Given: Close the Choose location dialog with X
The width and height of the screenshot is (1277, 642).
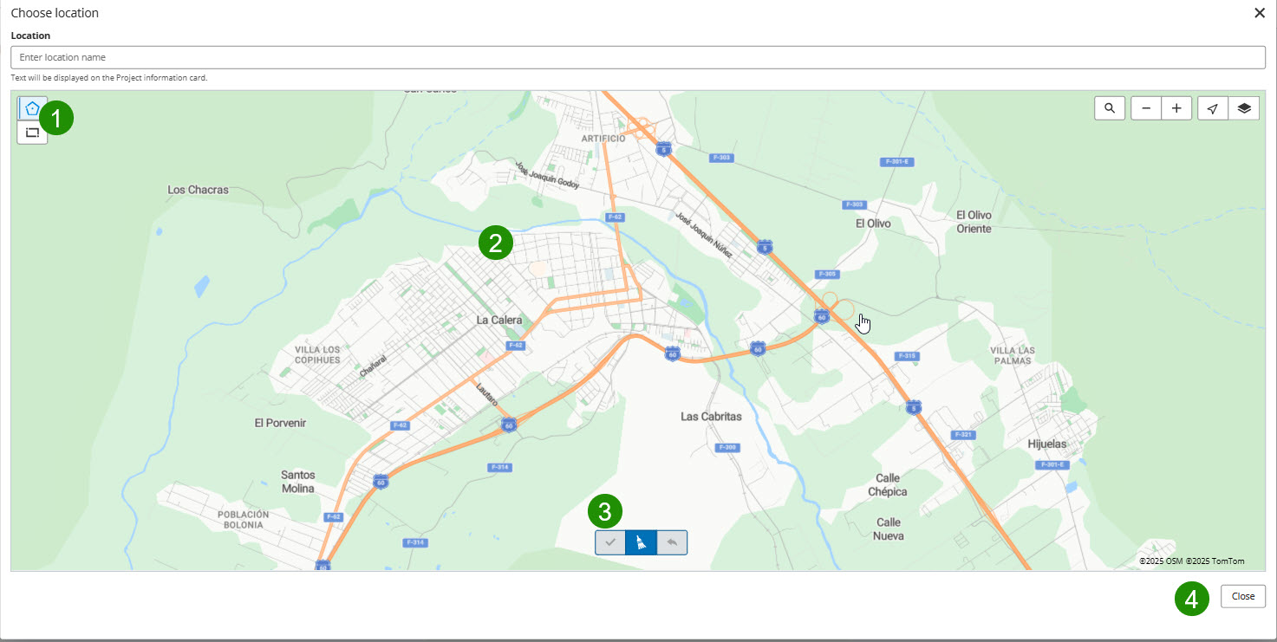Looking at the screenshot, I should [1259, 13].
